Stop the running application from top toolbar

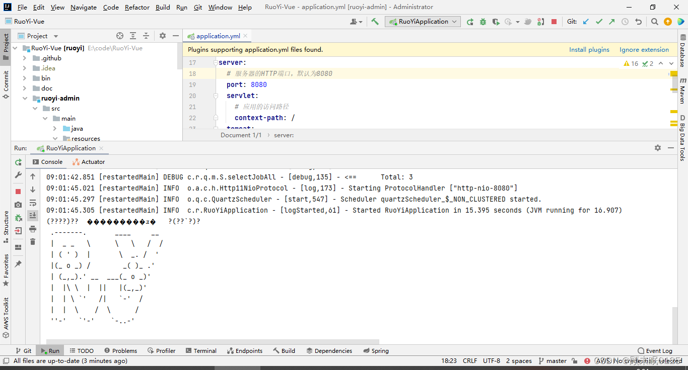coord(554,22)
